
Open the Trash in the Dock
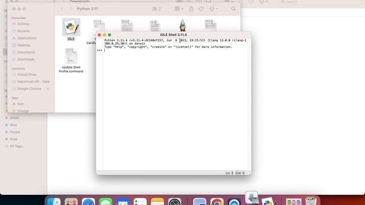click(x=311, y=201)
